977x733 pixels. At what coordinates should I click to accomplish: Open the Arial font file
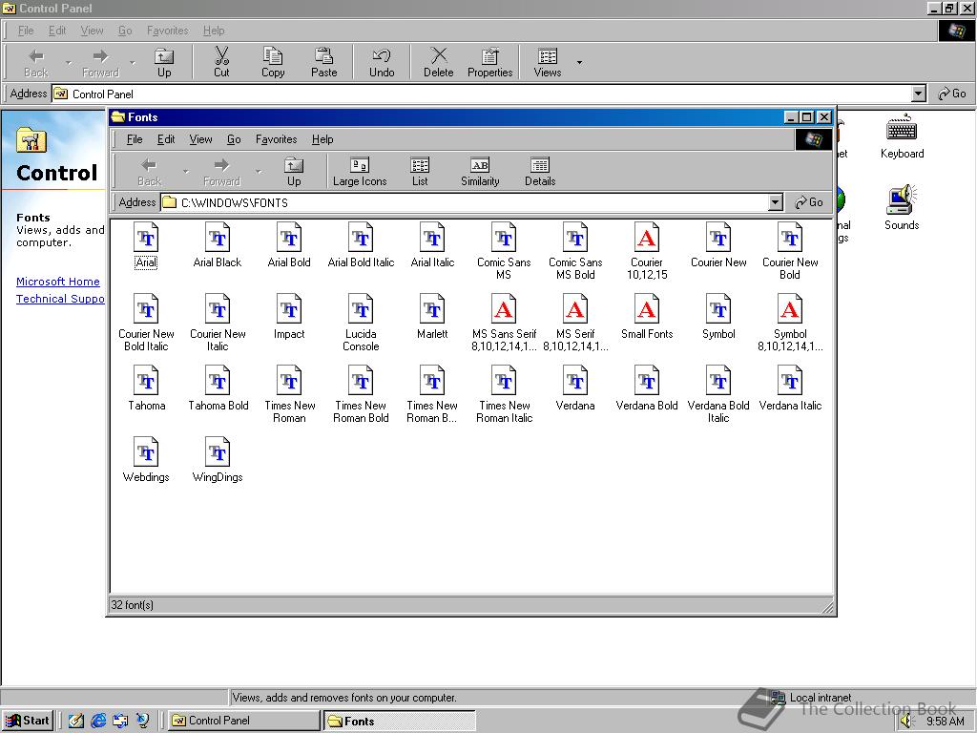[146, 245]
